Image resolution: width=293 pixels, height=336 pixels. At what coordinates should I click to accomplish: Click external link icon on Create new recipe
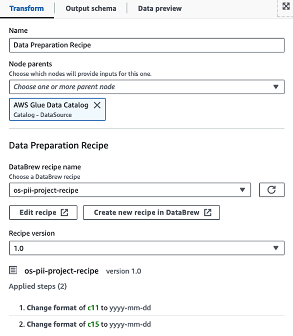coord(208,212)
